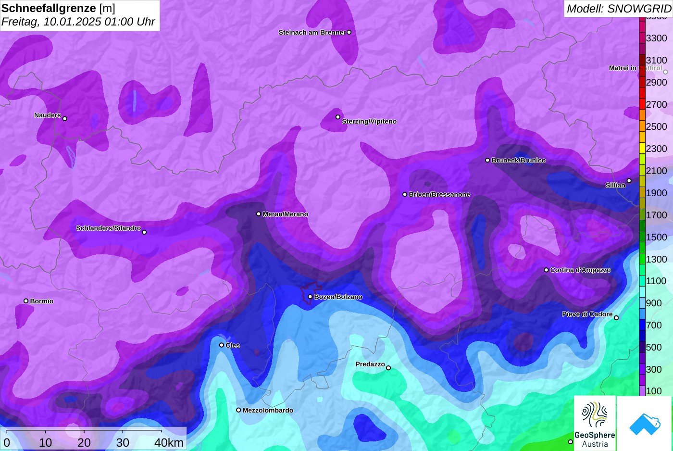
Task: Click the "1100" legend value
Action: point(657,281)
